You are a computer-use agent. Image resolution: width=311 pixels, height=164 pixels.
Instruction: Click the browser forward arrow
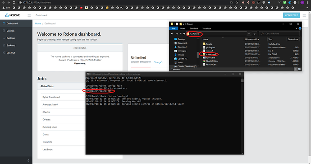[x=9, y=2]
